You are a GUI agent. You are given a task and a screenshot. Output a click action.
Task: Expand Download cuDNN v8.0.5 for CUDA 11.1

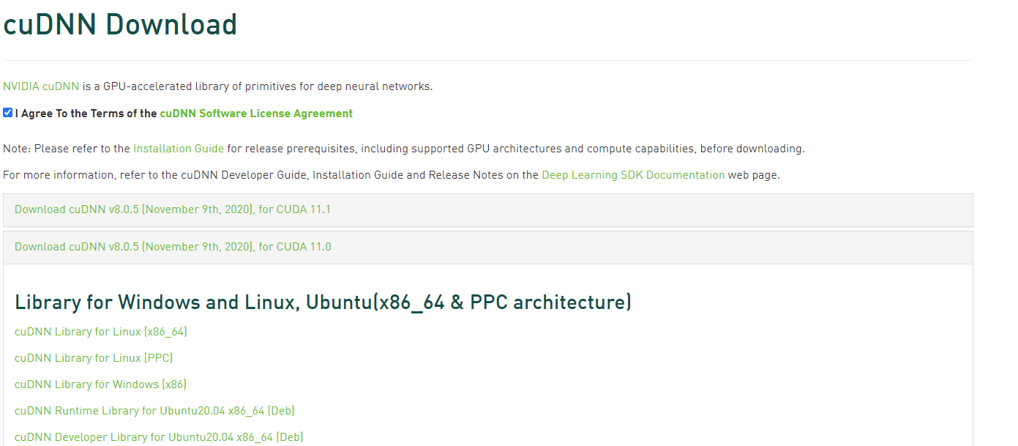click(x=173, y=209)
